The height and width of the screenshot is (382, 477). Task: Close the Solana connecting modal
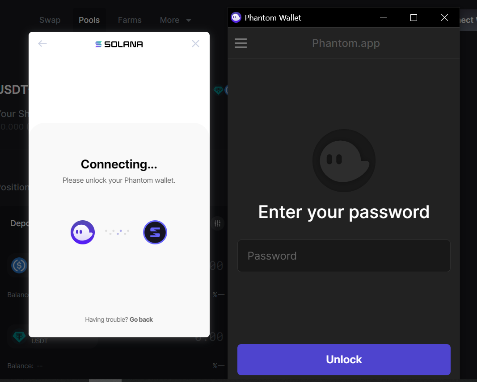[196, 43]
